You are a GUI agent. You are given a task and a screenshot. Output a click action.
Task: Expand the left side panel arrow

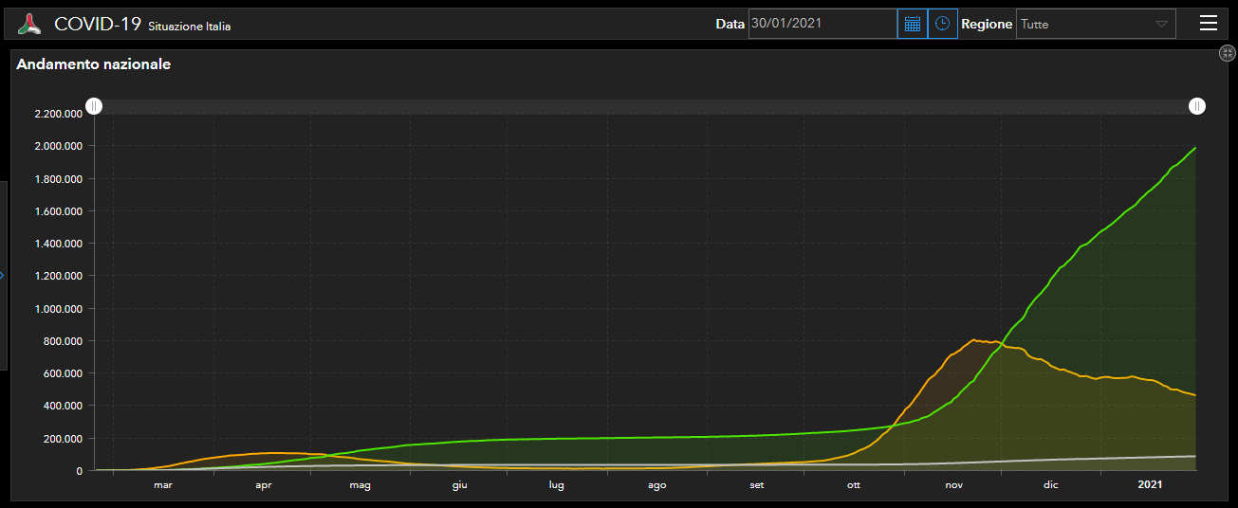point(3,276)
